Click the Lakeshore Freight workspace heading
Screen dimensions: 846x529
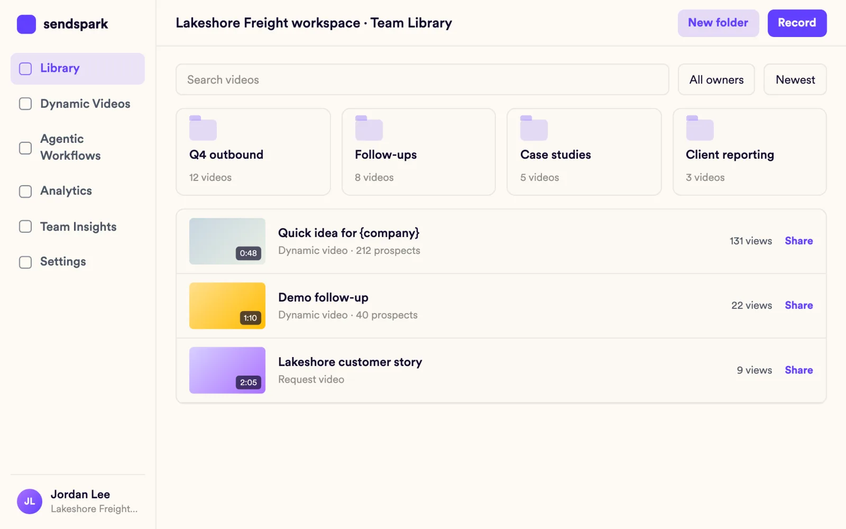[x=314, y=23]
